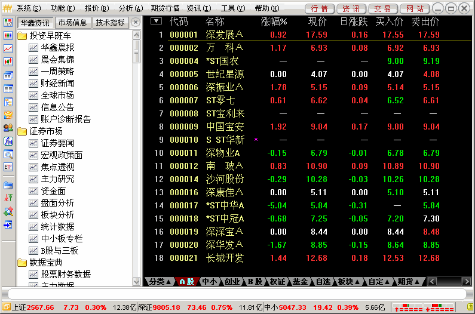This screenshot has width=475, height=314.
Task: Sort by the 涨幅% column header
Action: tap(274, 21)
